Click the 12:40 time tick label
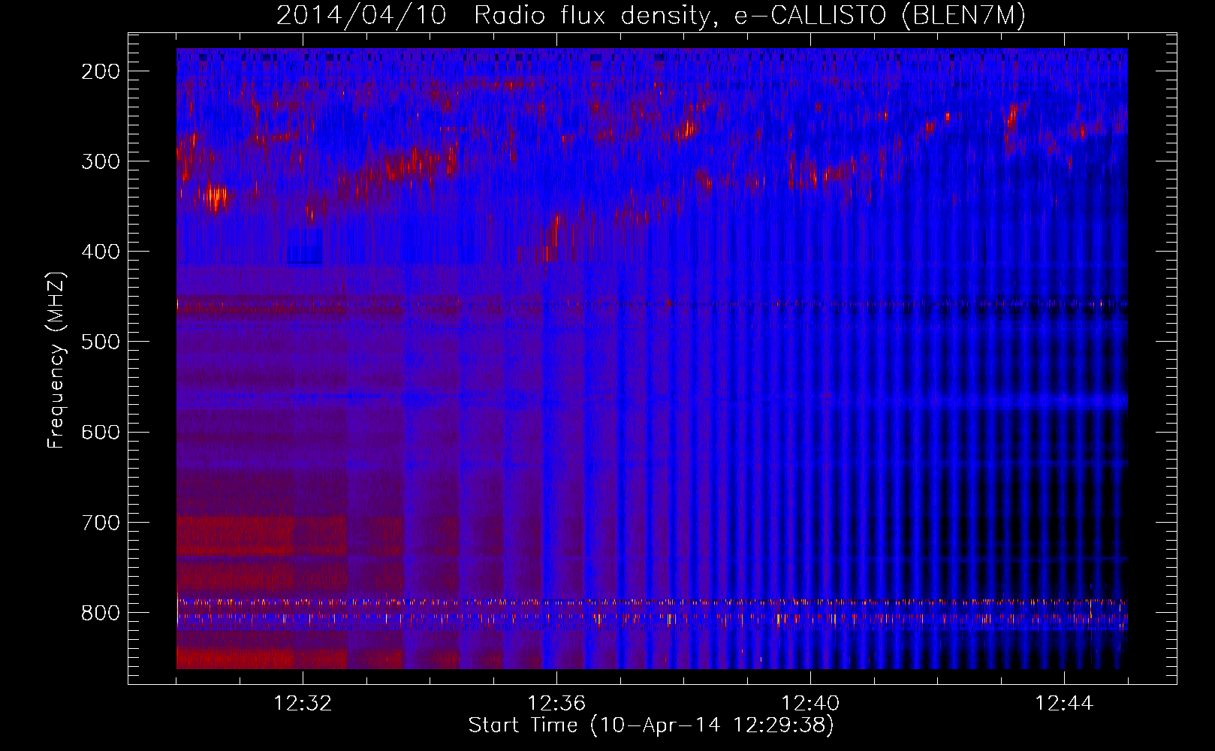The image size is (1215, 751). (810, 704)
